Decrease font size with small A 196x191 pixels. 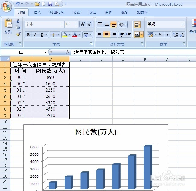(89, 24)
